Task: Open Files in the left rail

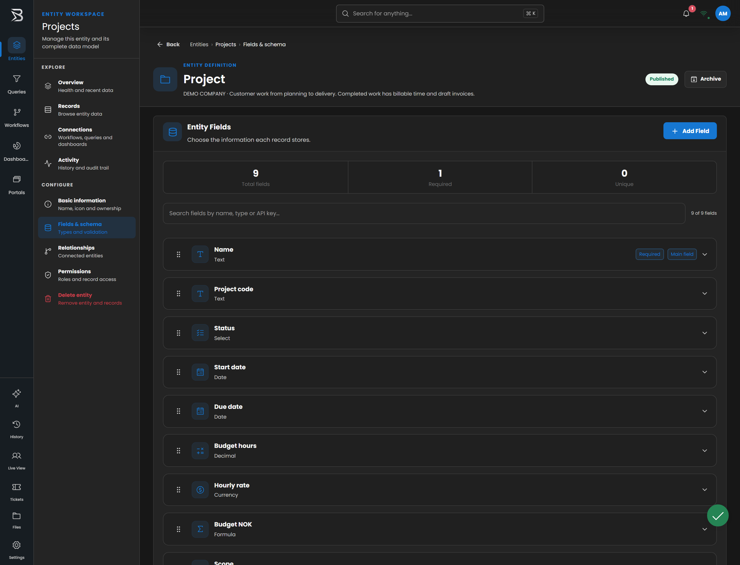Action: point(16,520)
